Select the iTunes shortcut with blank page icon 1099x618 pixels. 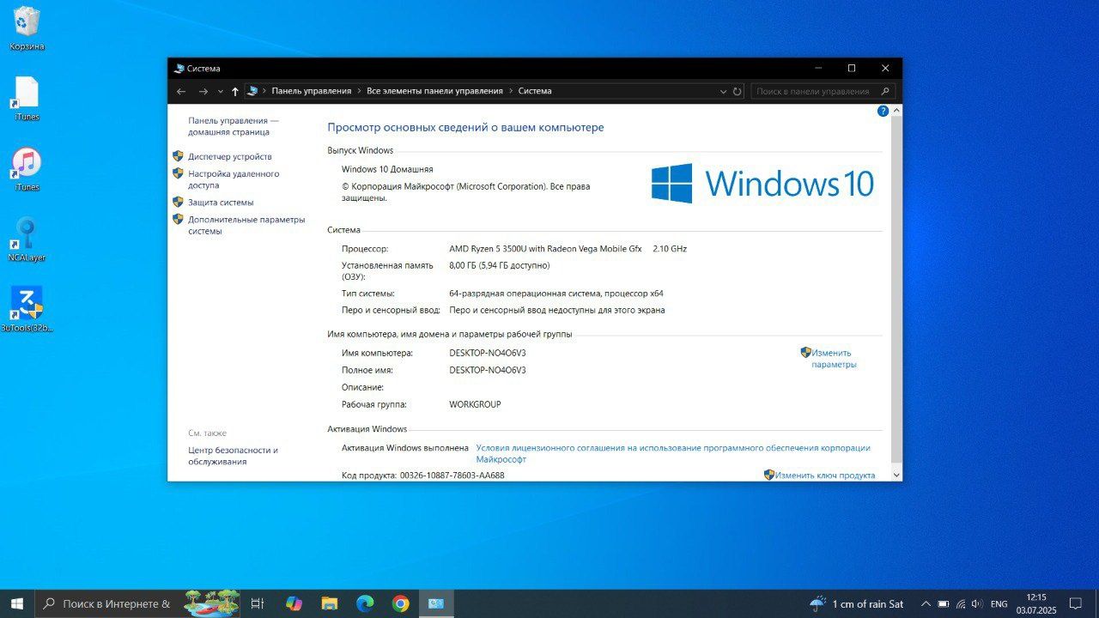pos(27,98)
